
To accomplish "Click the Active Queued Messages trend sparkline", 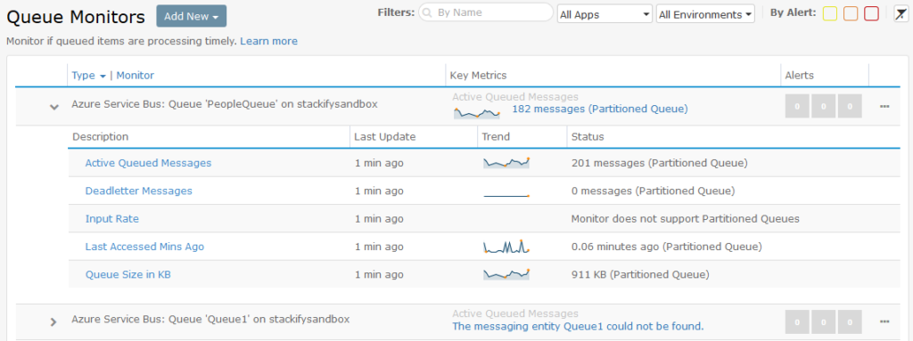I will 506,163.
